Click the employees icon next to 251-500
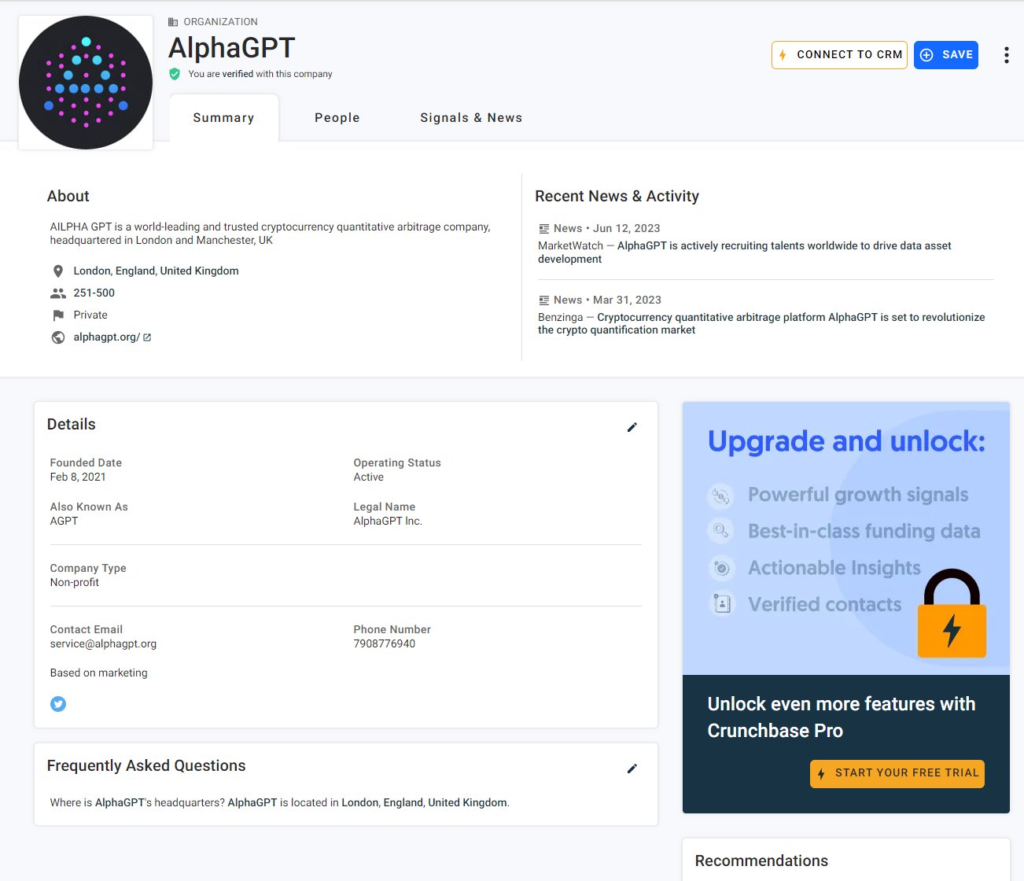 (x=58, y=293)
